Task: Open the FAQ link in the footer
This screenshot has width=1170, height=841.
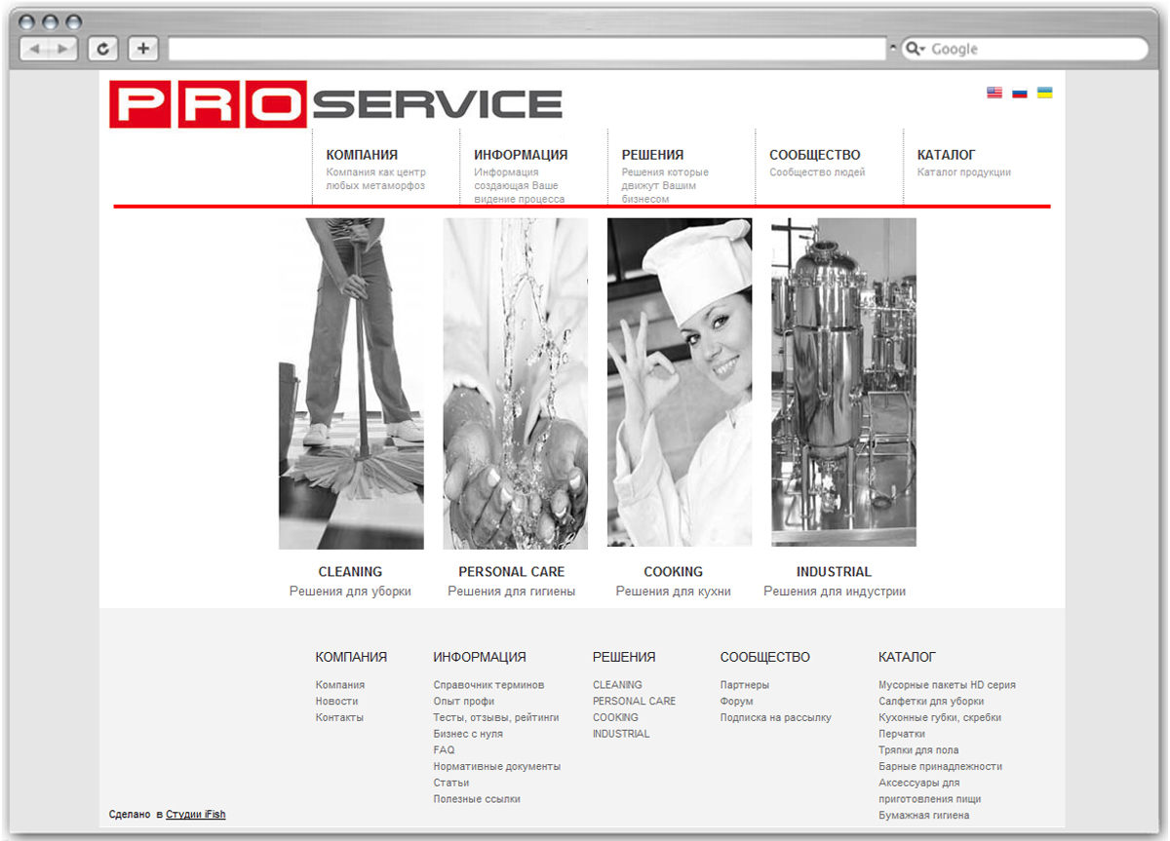Action: 444,749
